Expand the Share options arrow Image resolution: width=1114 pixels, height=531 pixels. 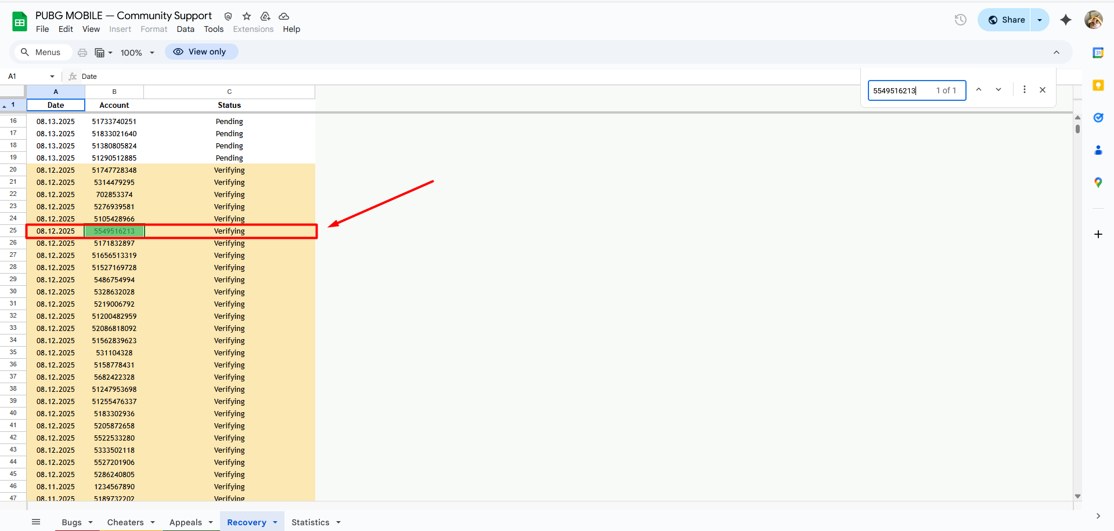coord(1040,20)
